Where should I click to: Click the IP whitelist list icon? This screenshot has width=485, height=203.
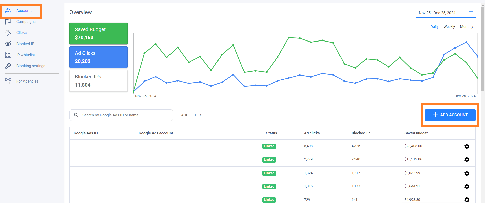click(8, 55)
